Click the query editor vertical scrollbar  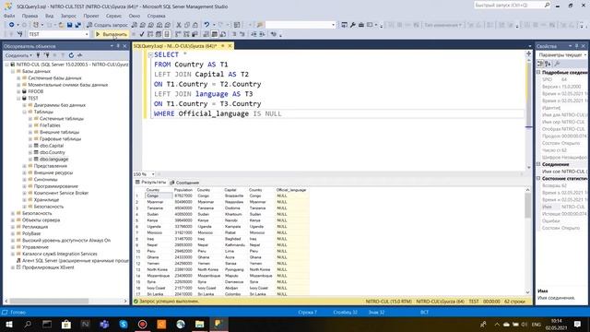528,112
